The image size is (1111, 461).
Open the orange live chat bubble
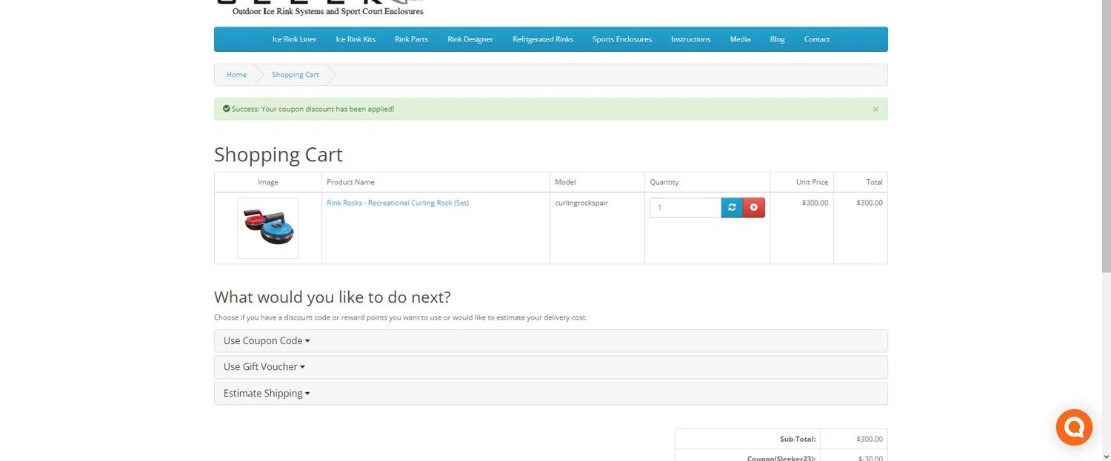coord(1074,427)
